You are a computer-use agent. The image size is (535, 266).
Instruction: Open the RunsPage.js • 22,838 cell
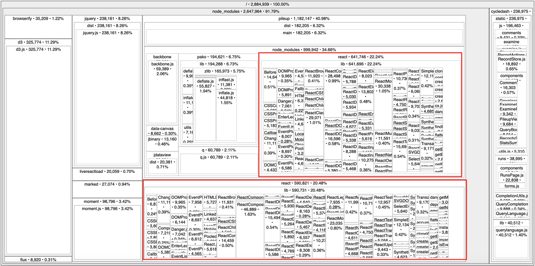pyautogui.click(x=512, y=177)
